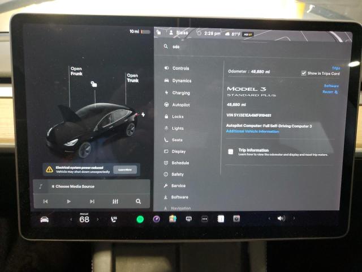The width and height of the screenshot is (362, 272).
Task: Open the Locks menu
Action: coord(174,117)
